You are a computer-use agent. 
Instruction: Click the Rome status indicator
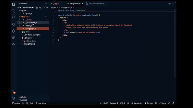click(163, 103)
